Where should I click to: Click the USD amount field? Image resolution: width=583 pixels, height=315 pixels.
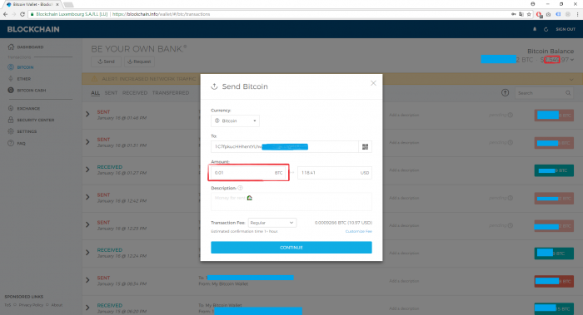[x=335, y=173]
